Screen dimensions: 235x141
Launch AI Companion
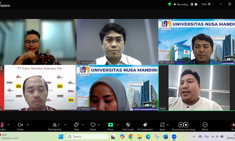point(145,127)
